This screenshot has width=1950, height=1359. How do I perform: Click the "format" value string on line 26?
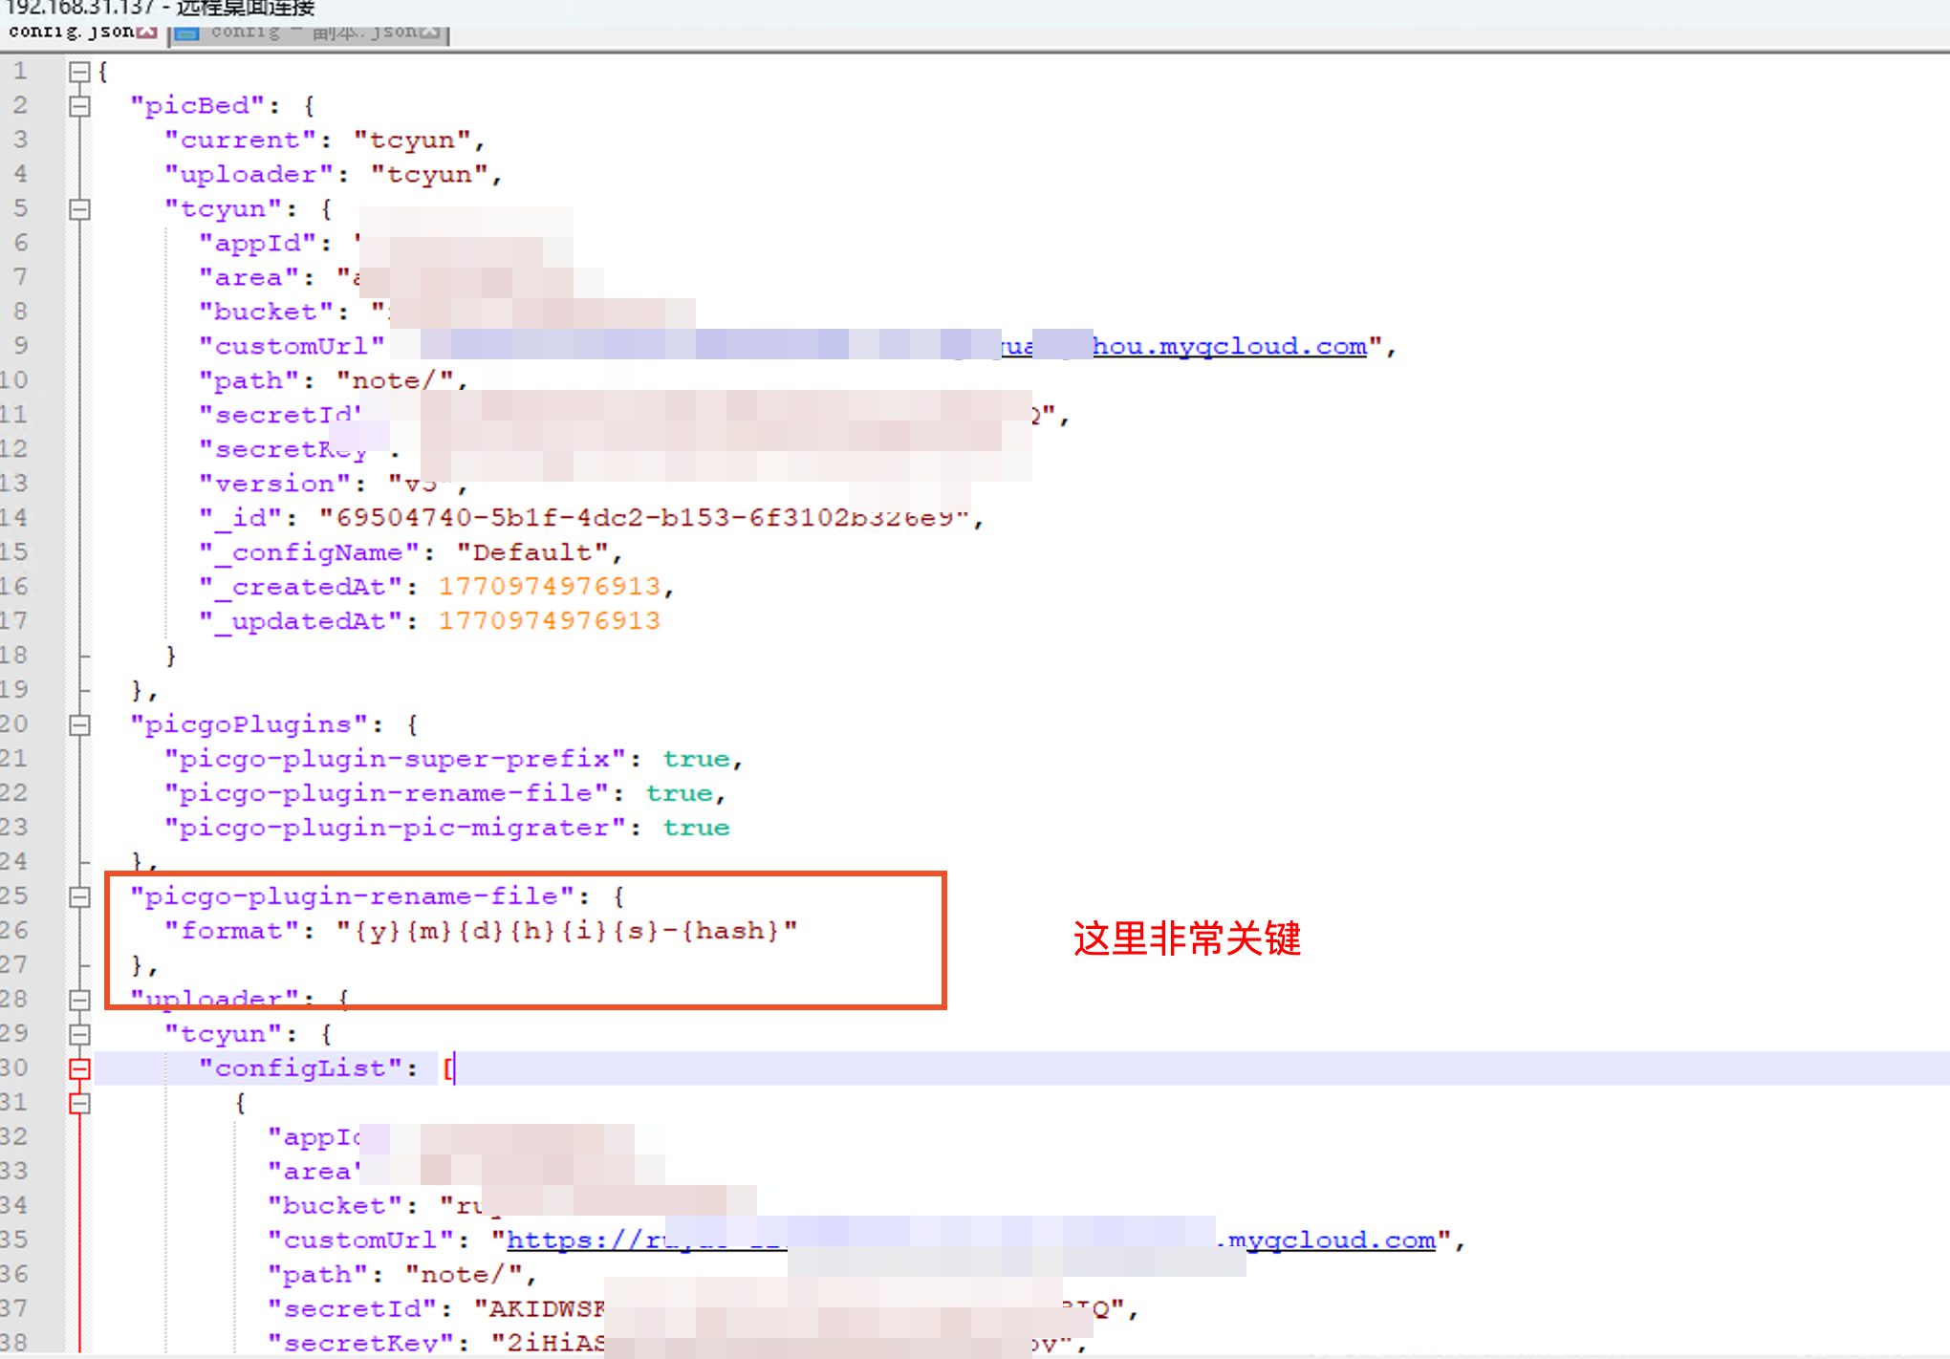click(x=567, y=931)
